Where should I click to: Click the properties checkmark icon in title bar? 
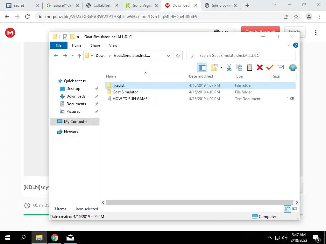tap(65, 37)
